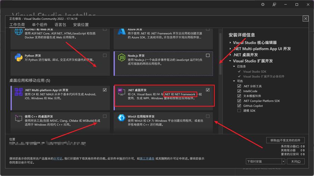314x176 pixels.
Task: Uncheck .NET Compiler Platform SDK component
Action: [x=239, y=101]
